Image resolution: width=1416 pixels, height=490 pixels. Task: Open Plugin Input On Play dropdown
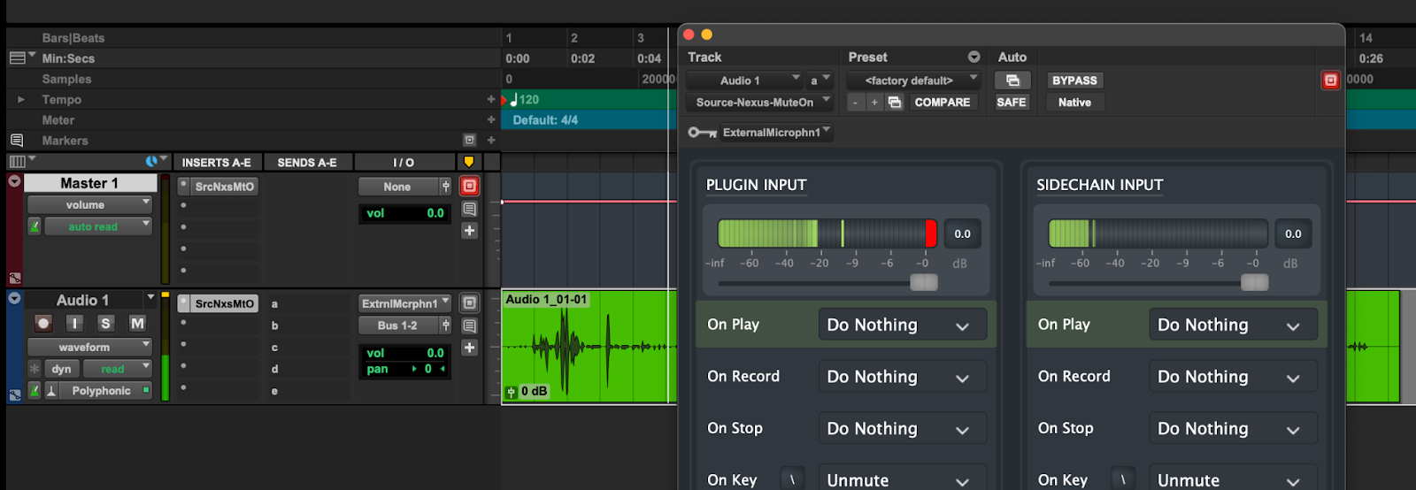point(902,325)
